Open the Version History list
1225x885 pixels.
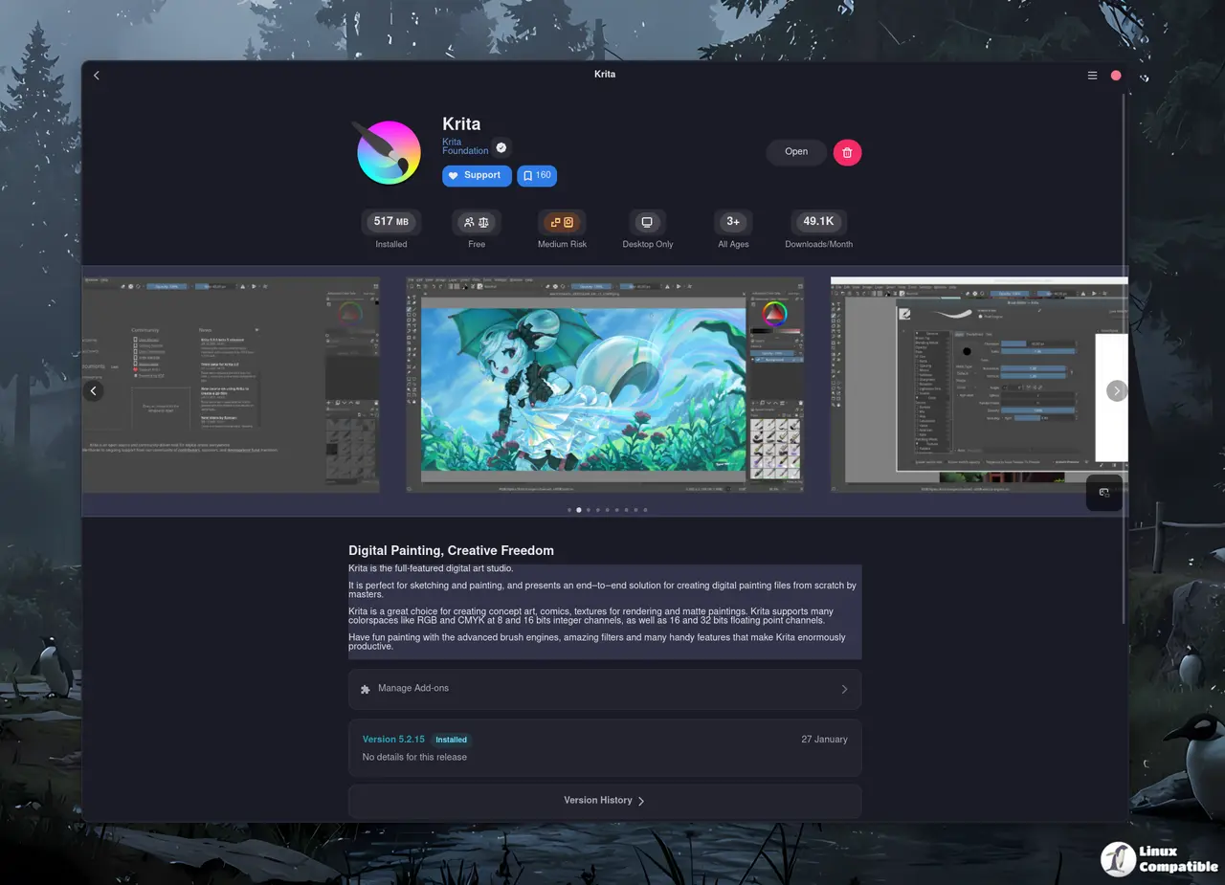coord(605,801)
